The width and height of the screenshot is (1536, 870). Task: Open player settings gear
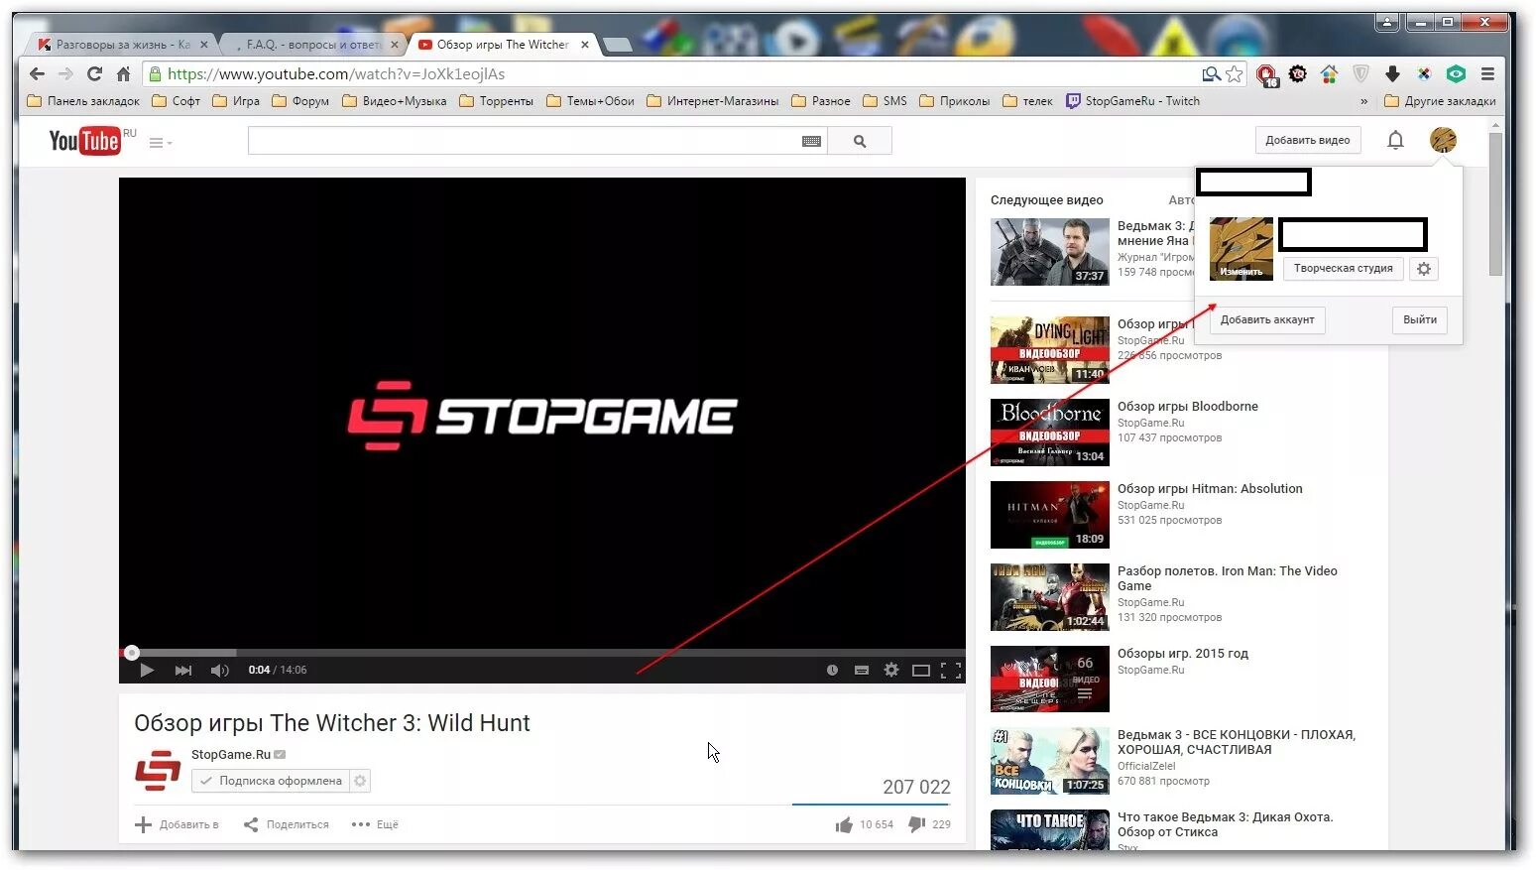coord(891,671)
